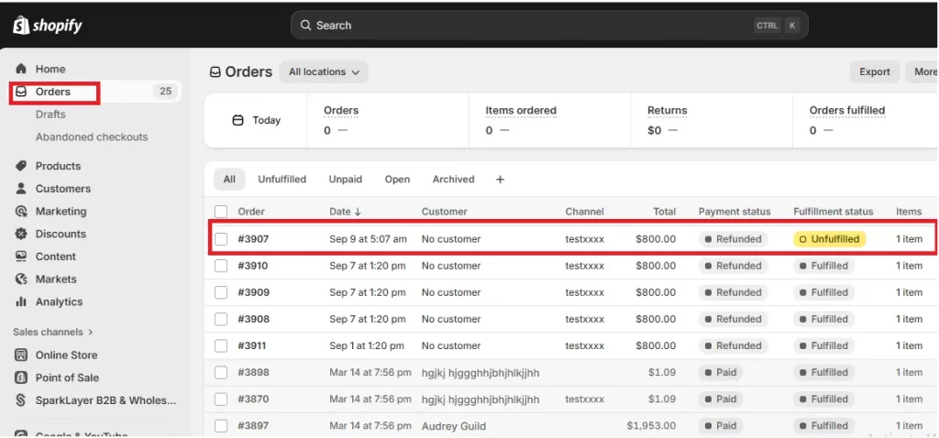Image resolution: width=939 pixels, height=438 pixels.
Task: Click the Payment status column header
Action: click(735, 212)
